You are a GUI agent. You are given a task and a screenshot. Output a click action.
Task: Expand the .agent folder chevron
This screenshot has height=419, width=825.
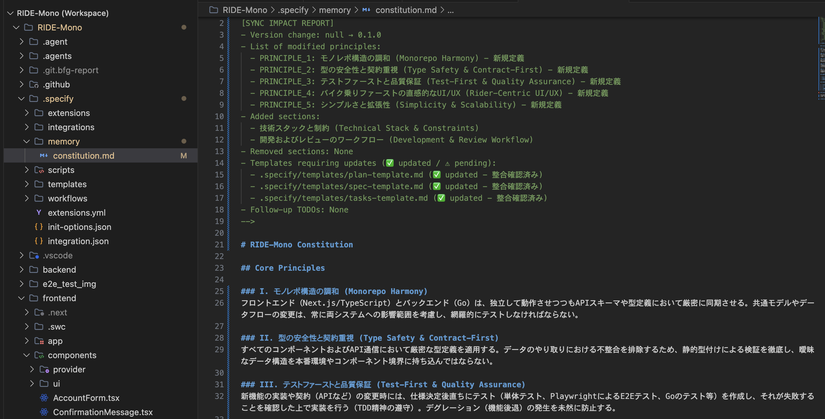click(21, 41)
